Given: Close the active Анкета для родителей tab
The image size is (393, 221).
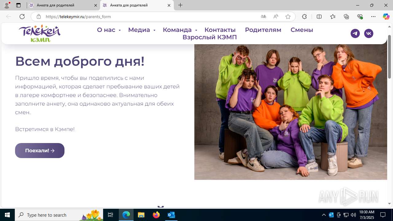Looking at the screenshot, I should coord(169,5).
